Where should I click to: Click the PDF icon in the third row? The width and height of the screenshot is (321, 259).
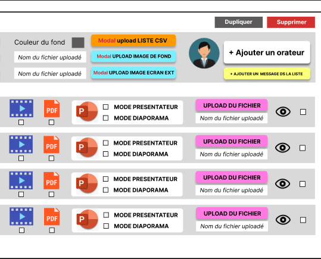51,180
